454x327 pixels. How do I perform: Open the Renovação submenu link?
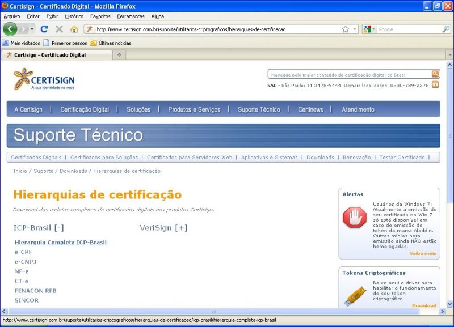pos(357,158)
